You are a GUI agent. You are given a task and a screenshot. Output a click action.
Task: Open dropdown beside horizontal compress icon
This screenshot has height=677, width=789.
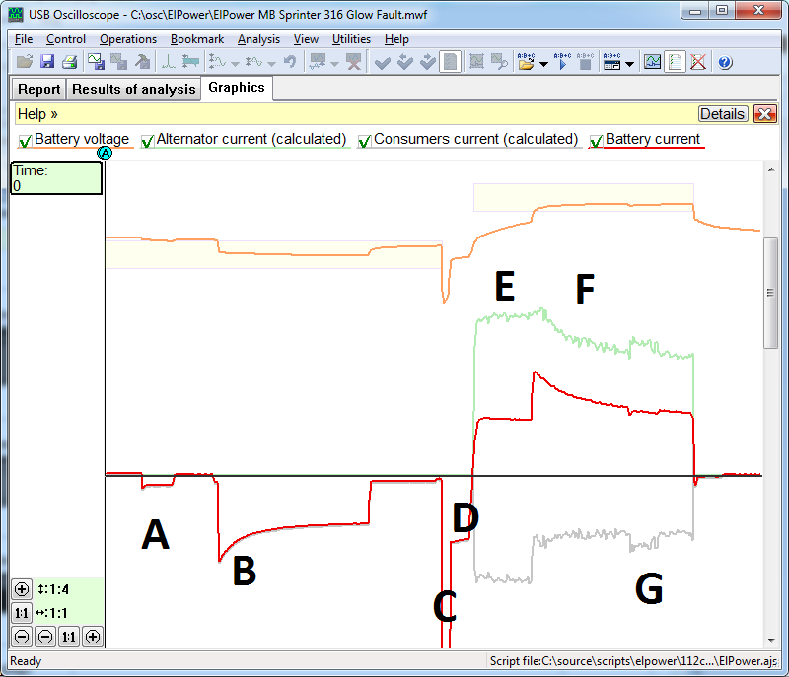pos(271,64)
